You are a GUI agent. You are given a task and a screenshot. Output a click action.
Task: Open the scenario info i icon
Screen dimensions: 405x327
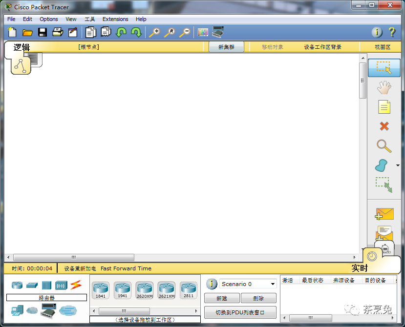[x=212, y=284]
